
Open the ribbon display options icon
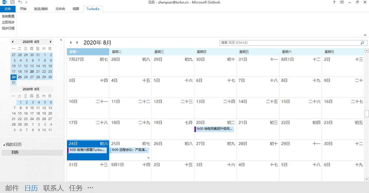(342, 2)
